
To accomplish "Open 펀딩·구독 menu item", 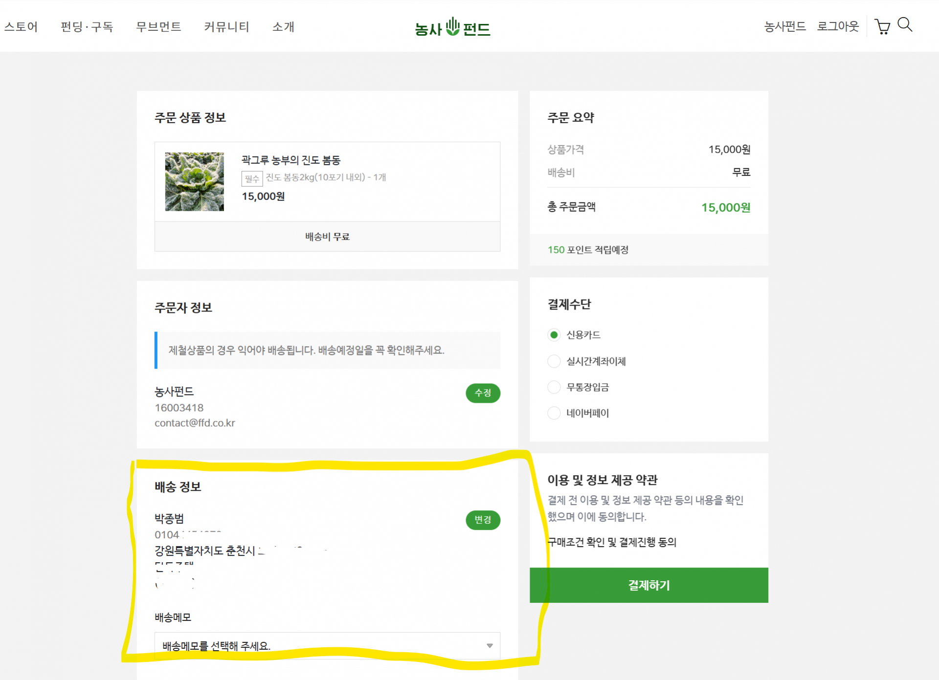I will pos(87,27).
